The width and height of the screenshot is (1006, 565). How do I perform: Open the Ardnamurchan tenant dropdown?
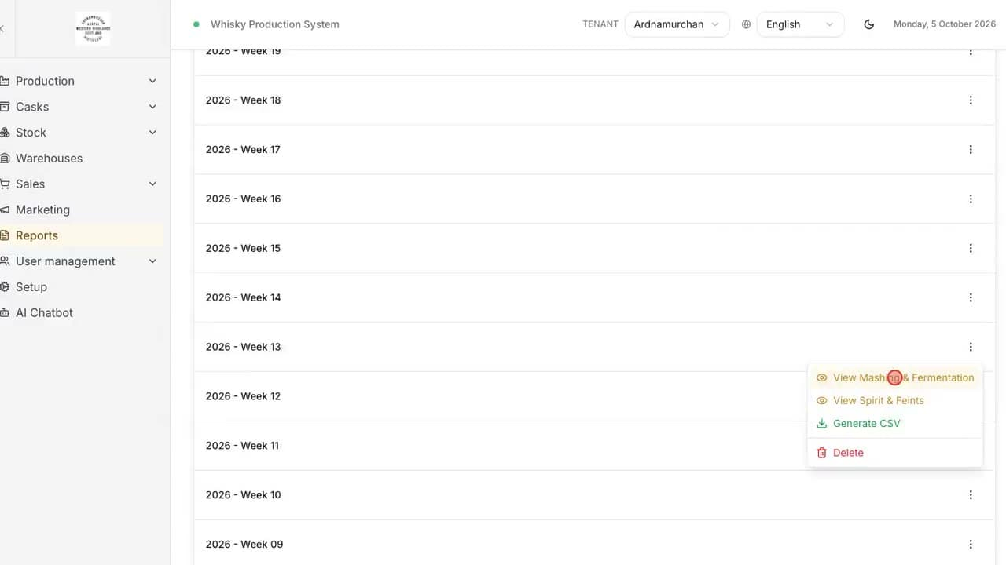(x=677, y=24)
